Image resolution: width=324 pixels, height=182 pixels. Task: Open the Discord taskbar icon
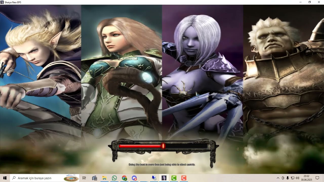(134, 178)
